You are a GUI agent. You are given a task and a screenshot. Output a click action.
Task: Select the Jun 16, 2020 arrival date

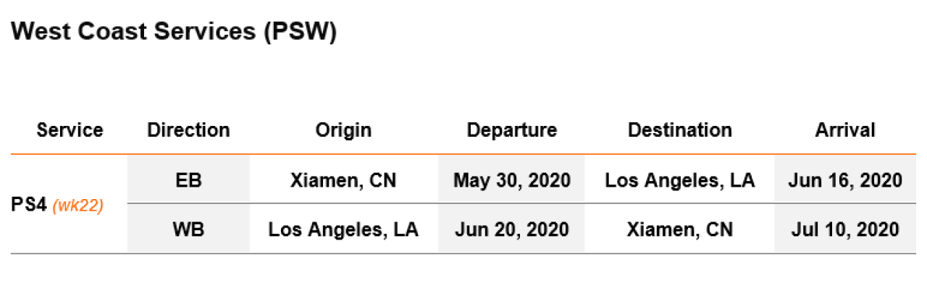(845, 179)
